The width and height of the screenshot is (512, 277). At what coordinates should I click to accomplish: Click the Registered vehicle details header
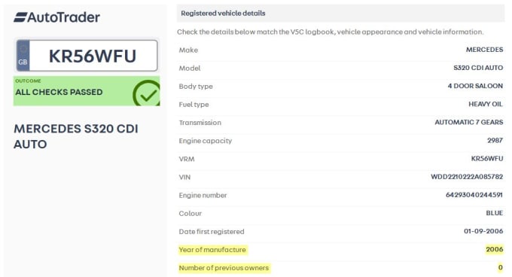[x=223, y=14]
